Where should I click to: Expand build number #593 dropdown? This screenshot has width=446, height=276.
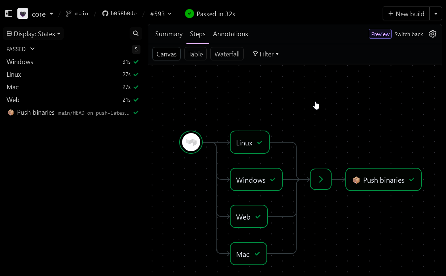click(161, 14)
